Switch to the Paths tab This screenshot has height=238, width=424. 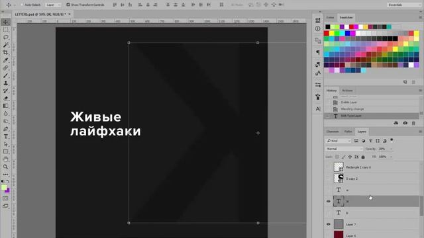click(348, 132)
